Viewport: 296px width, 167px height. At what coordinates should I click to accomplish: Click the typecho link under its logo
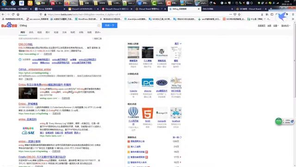coord(133,91)
